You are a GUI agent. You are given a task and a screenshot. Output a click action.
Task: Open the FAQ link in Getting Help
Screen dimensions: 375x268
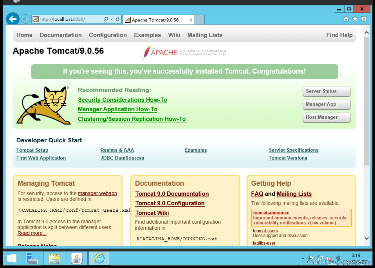point(257,194)
